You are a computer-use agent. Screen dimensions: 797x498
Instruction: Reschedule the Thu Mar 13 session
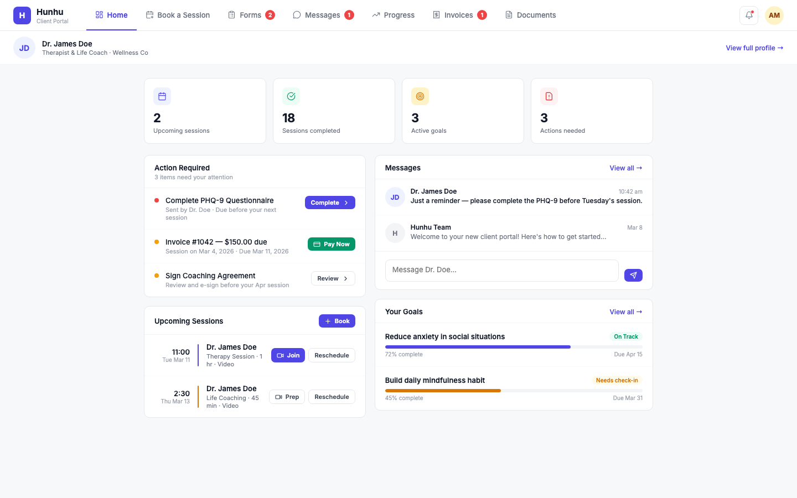pyautogui.click(x=332, y=397)
